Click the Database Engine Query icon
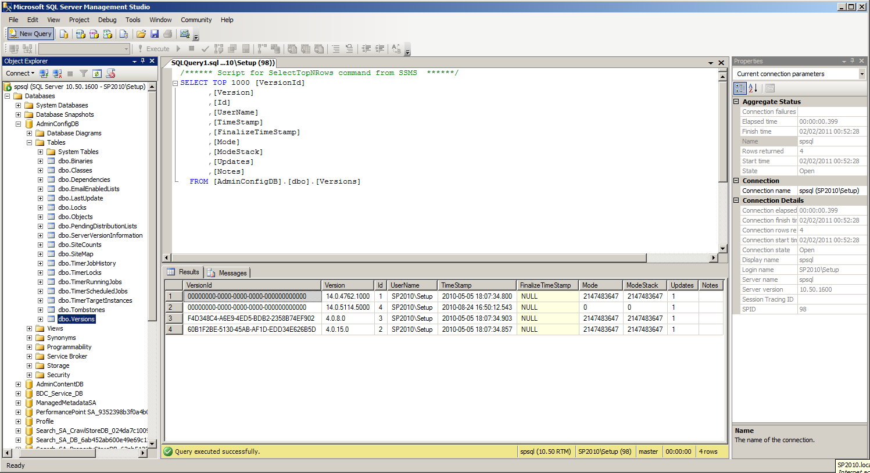The height and width of the screenshot is (473, 870). [x=64, y=34]
